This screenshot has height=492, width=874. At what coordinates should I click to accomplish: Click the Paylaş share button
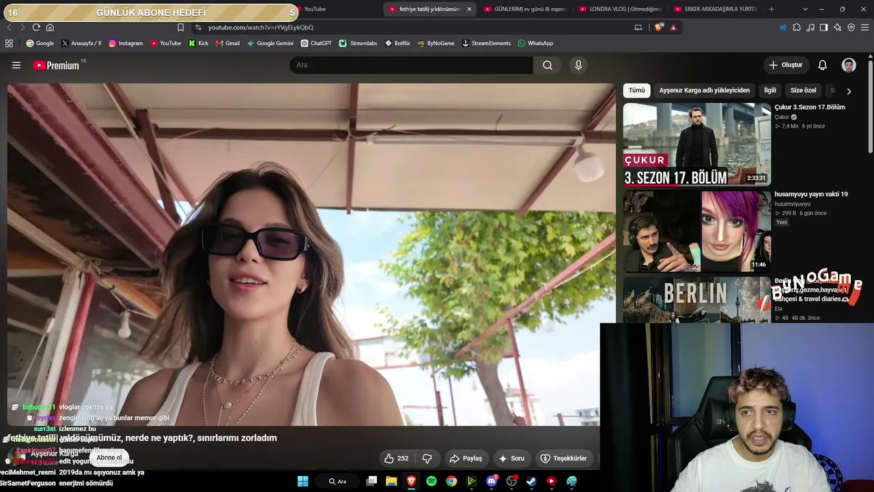coord(466,459)
